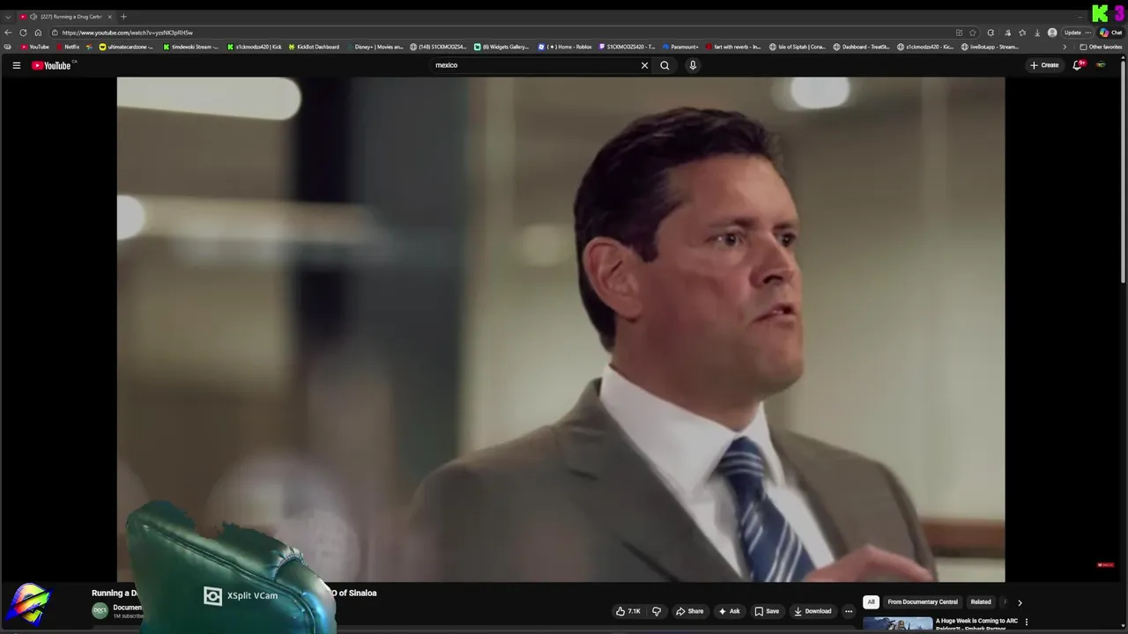The width and height of the screenshot is (1128, 634).
Task: Add page to favorites star
Action: pos(973,33)
